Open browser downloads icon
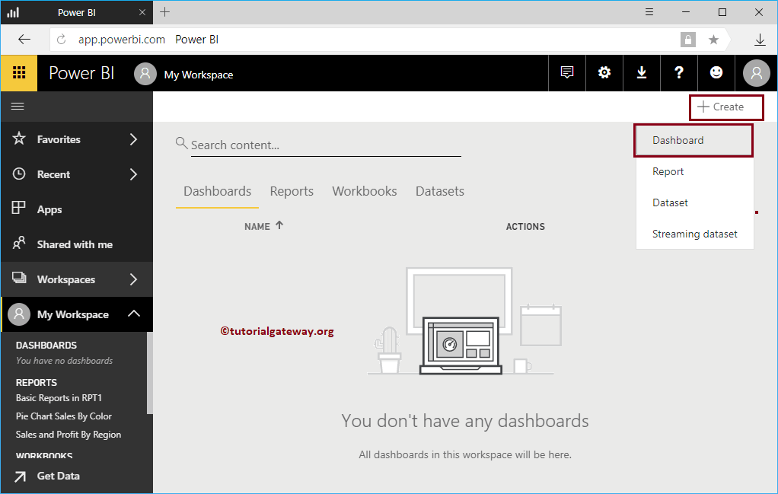Viewport: 778px width, 494px height. [x=760, y=40]
